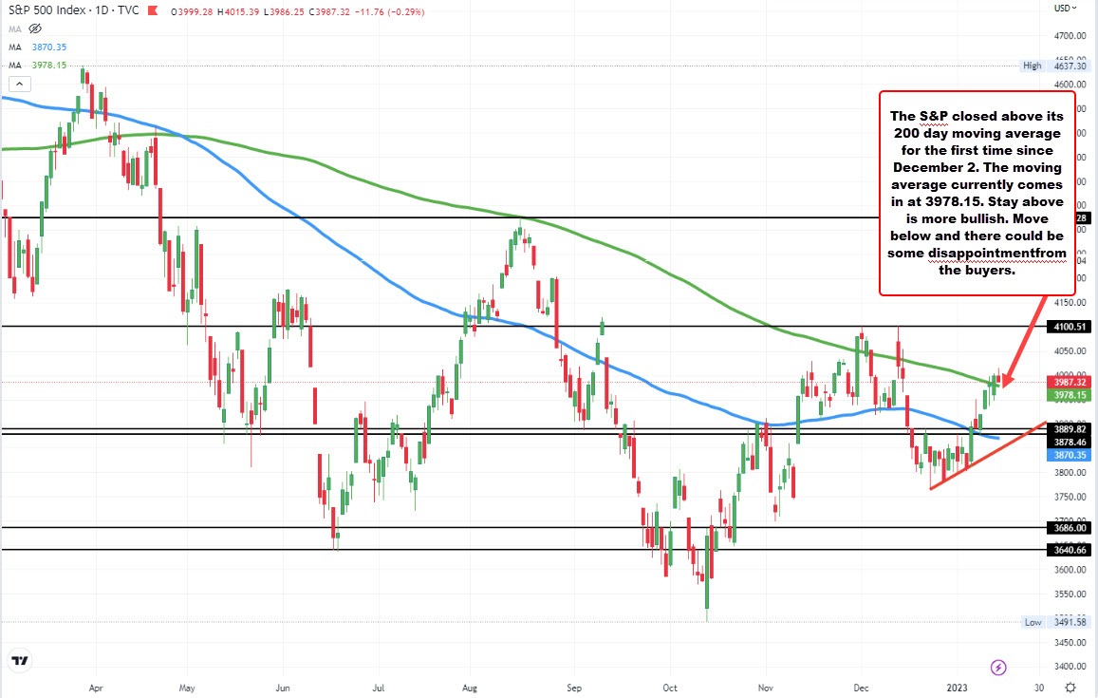Select the S&P 500 Index symbol title

click(x=47, y=10)
